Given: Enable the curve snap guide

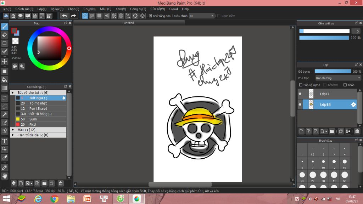Looking at the screenshot, I should (128, 16).
